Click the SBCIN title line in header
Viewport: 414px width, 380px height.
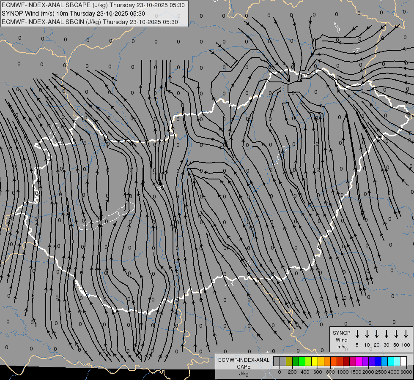pos(90,22)
